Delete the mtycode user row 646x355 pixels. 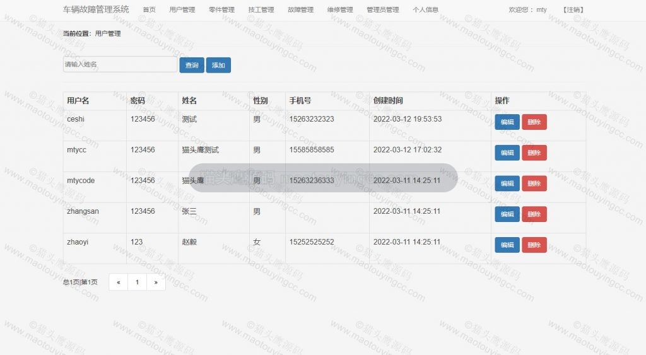pos(534,183)
